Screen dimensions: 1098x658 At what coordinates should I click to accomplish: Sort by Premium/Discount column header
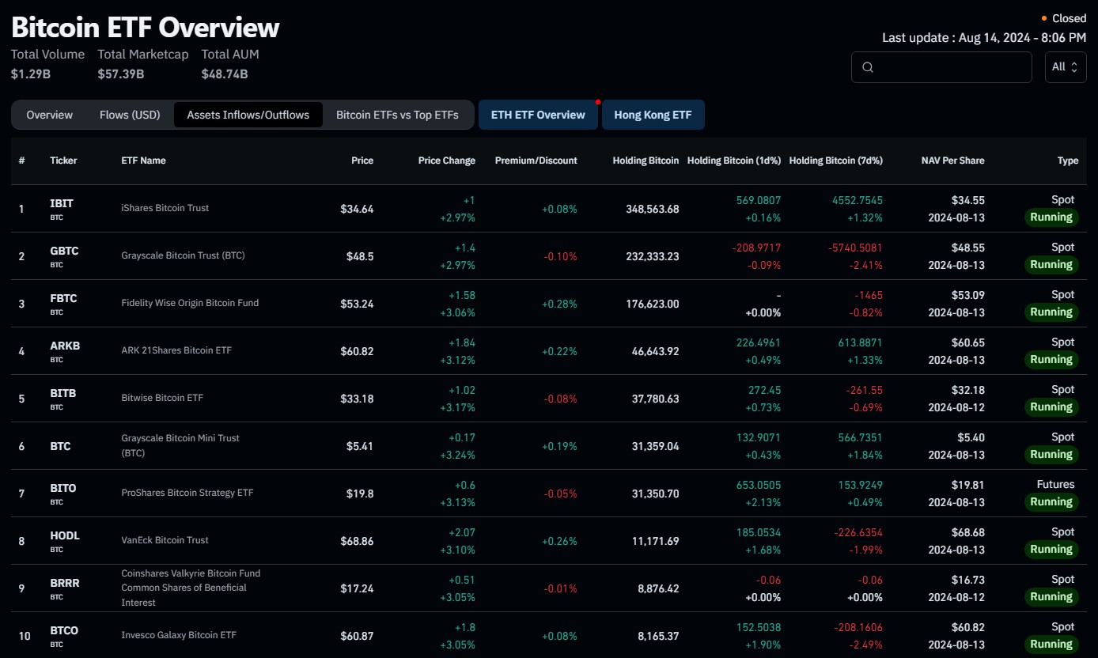click(536, 161)
